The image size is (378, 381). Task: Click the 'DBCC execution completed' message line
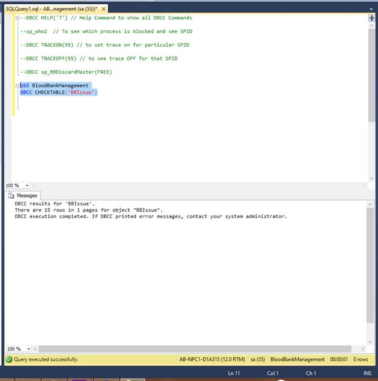click(x=151, y=216)
